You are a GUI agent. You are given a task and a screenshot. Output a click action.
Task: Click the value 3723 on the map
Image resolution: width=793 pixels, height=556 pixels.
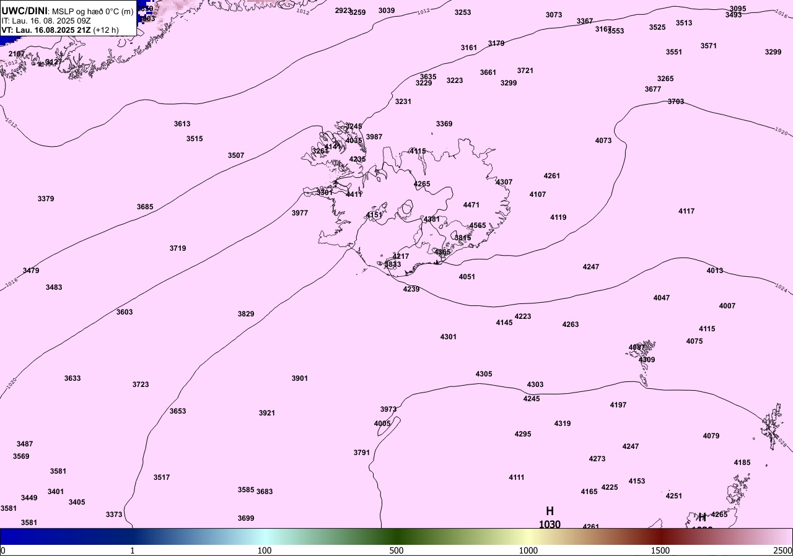point(141,384)
